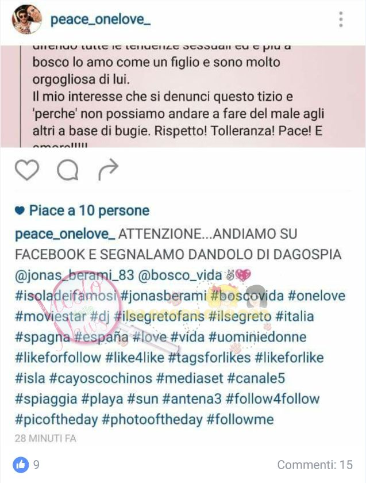Image resolution: width=366 pixels, height=483 pixels.
Task: Open peace_onelove_ username in header
Action: coord(101,20)
